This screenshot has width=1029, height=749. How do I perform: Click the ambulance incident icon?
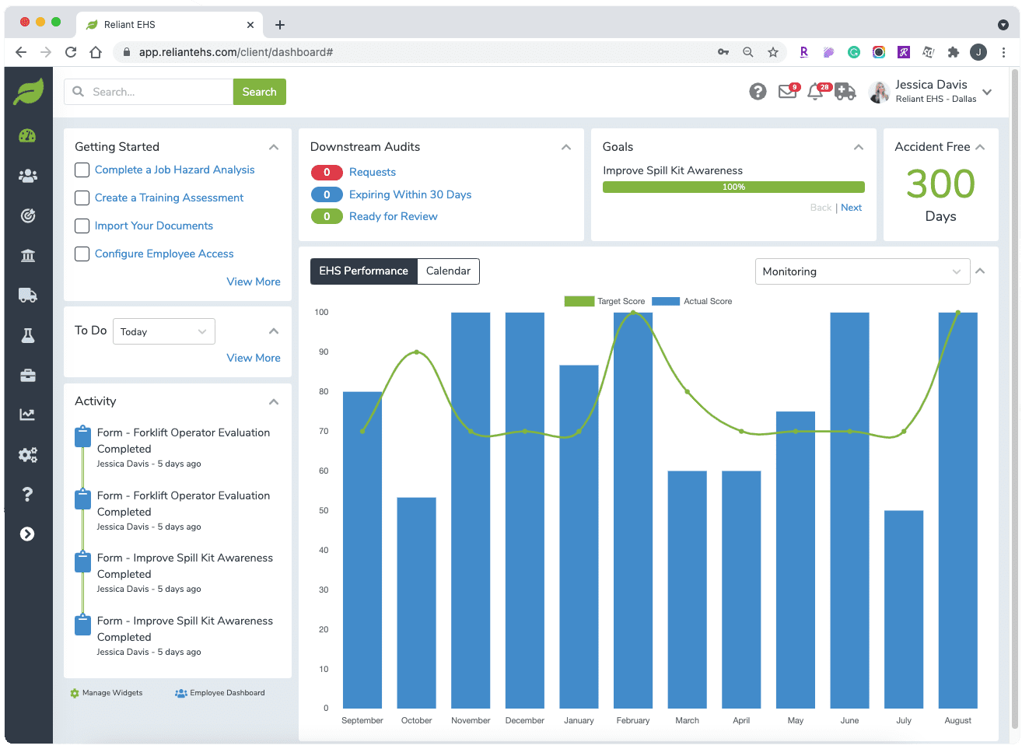(x=845, y=92)
